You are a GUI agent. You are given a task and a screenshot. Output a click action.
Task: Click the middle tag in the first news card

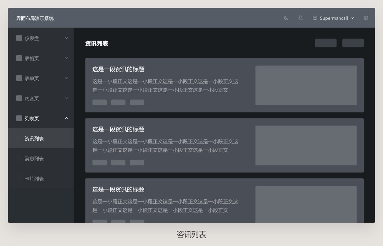(x=118, y=102)
